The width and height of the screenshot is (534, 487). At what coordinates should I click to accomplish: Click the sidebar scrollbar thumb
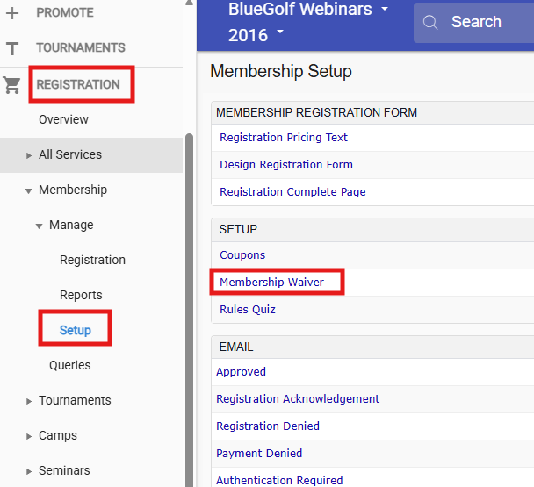(x=190, y=310)
